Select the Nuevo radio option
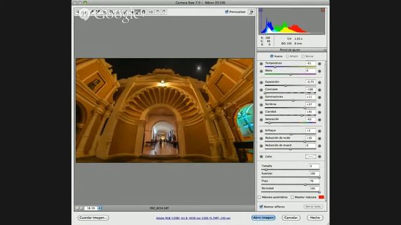The height and width of the screenshot is (225, 401). coord(271,56)
